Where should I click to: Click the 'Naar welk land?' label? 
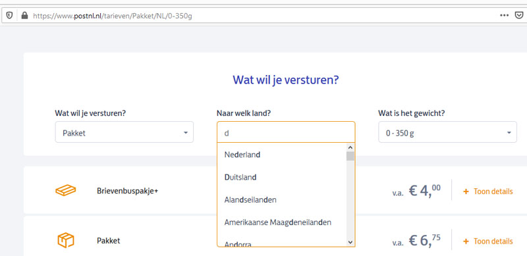coord(244,114)
